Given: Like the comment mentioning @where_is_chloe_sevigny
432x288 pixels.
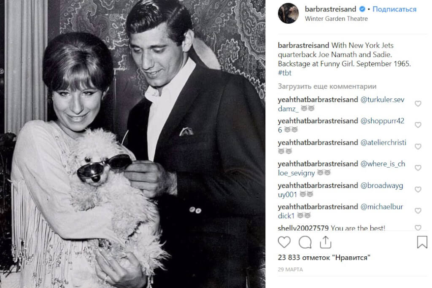Looking at the screenshot, I should (x=418, y=168).
